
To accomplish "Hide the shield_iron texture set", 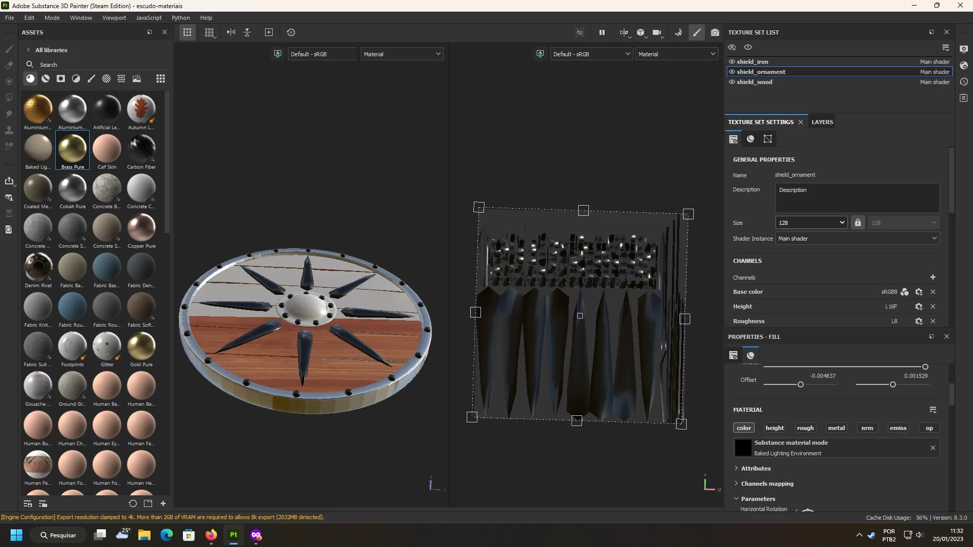I will pyautogui.click(x=732, y=62).
